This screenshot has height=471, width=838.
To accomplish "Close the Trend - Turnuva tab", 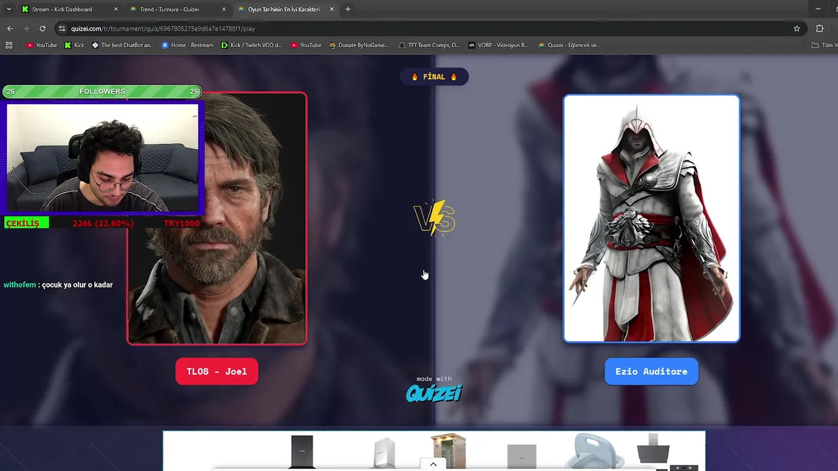I will [x=224, y=9].
